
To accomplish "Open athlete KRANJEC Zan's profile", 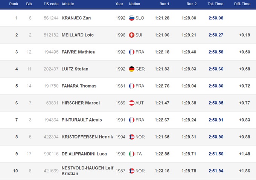I will click(x=76, y=18).
